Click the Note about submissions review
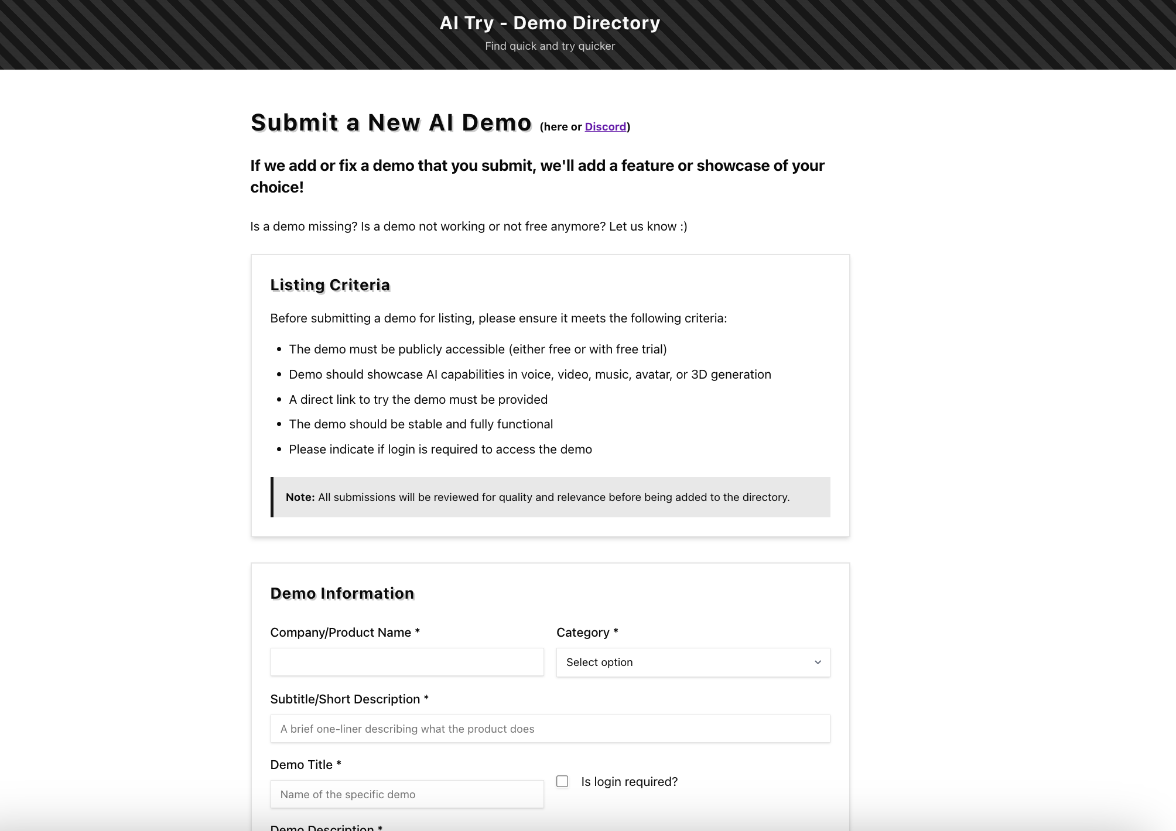Viewport: 1176px width, 831px height. 537,497
